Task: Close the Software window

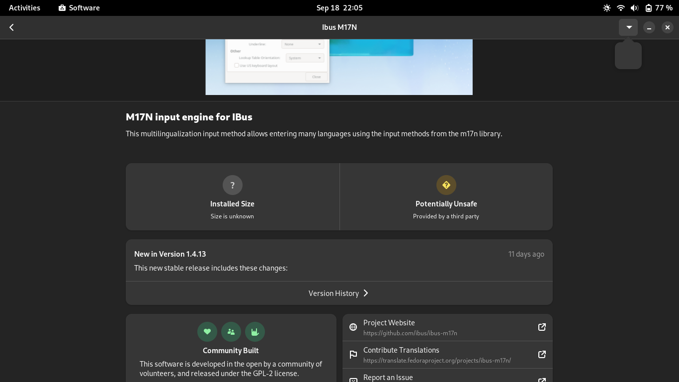Action: click(x=668, y=27)
